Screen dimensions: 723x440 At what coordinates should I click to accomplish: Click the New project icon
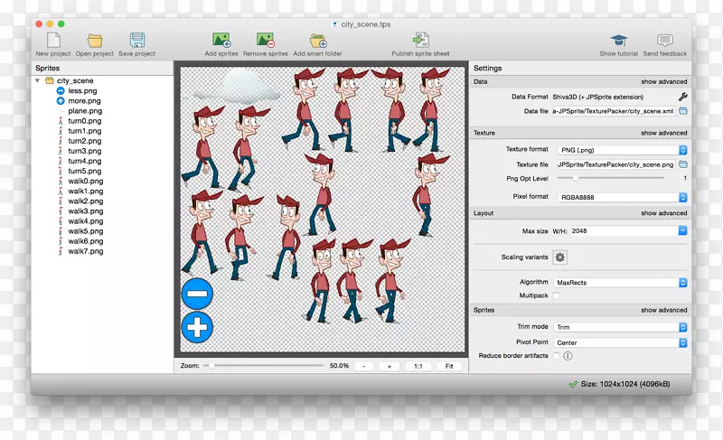pos(52,41)
